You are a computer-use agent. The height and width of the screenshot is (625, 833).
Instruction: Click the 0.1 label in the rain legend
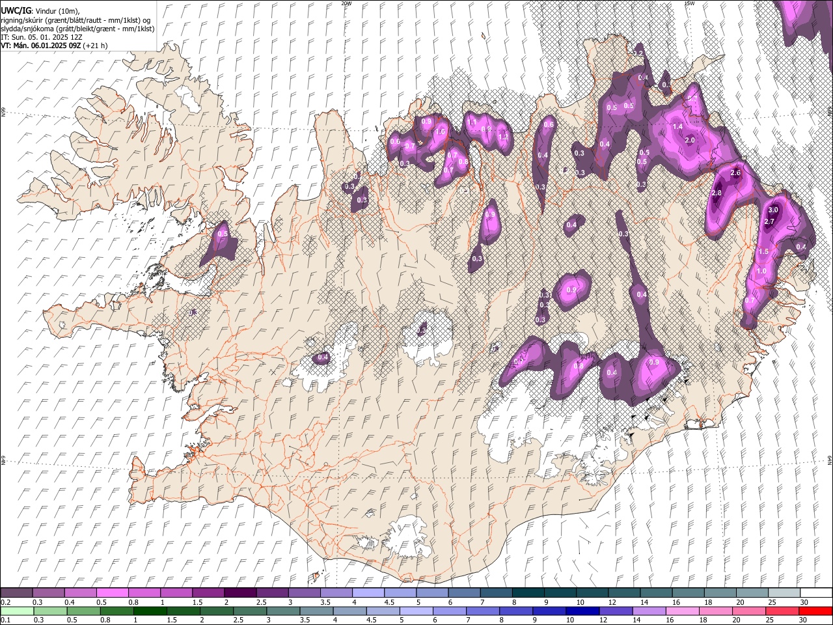pyautogui.click(x=6, y=620)
